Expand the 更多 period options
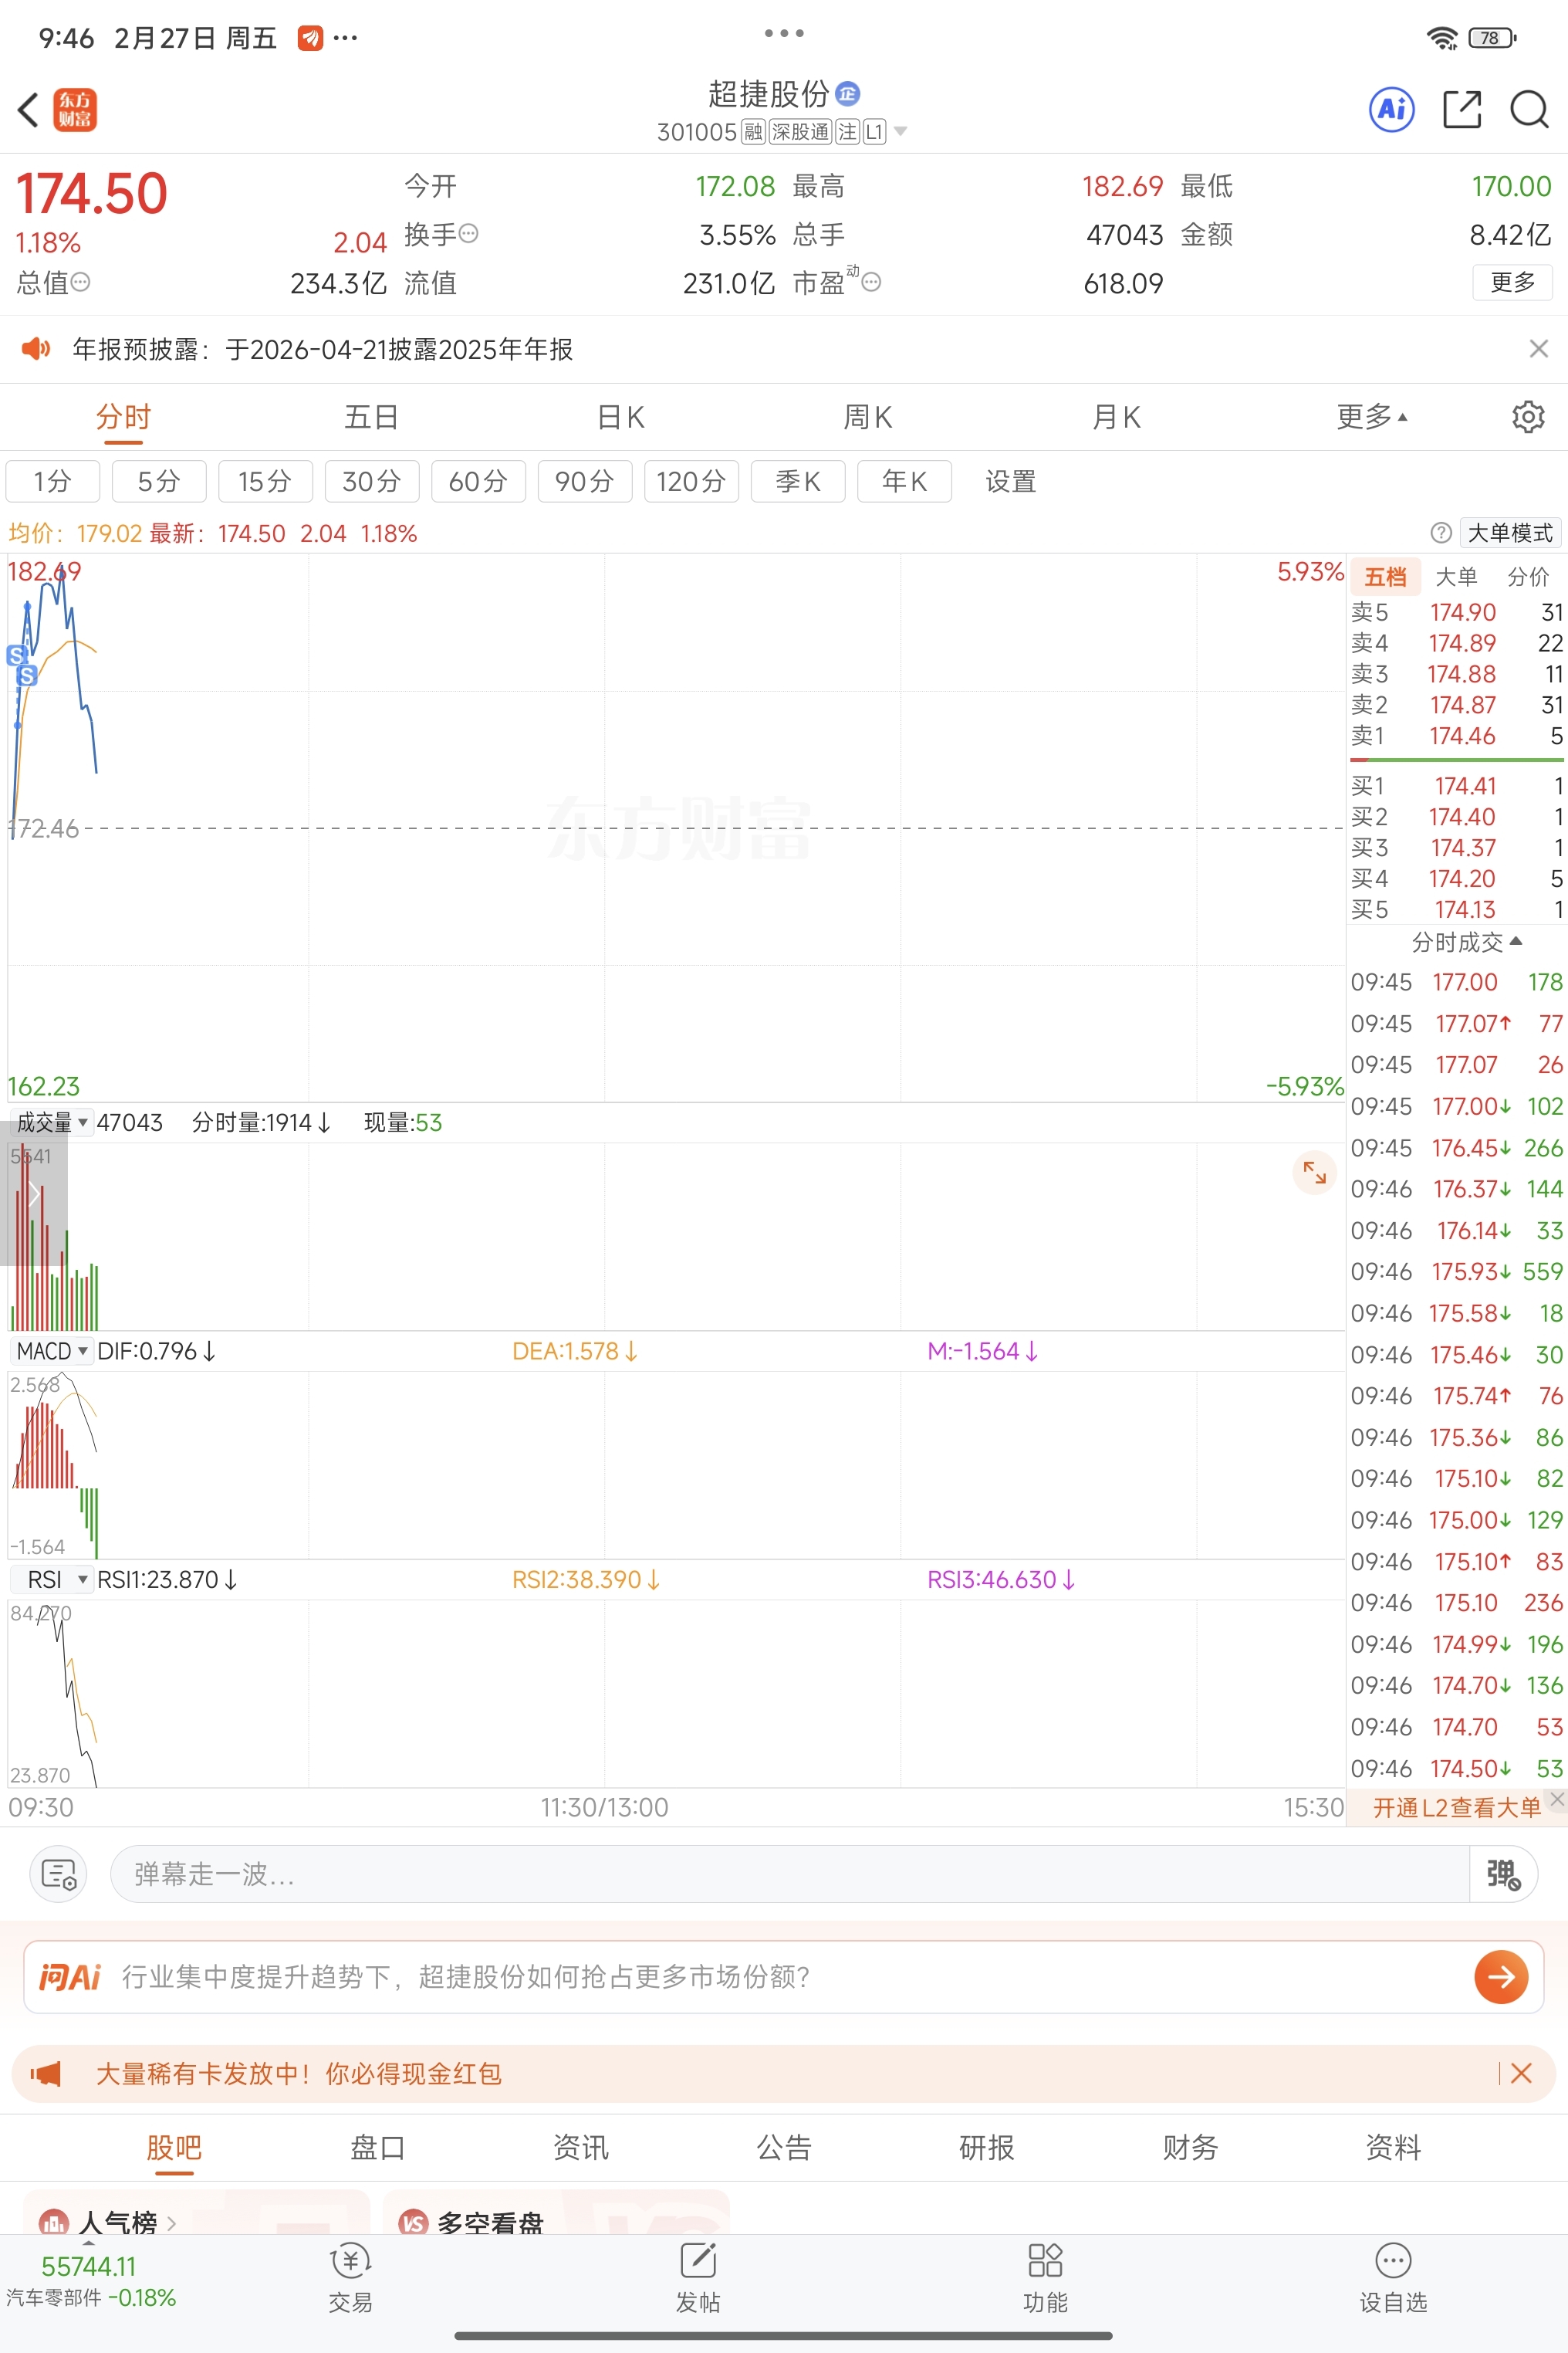The height and width of the screenshot is (2353, 1568). click(x=1371, y=416)
